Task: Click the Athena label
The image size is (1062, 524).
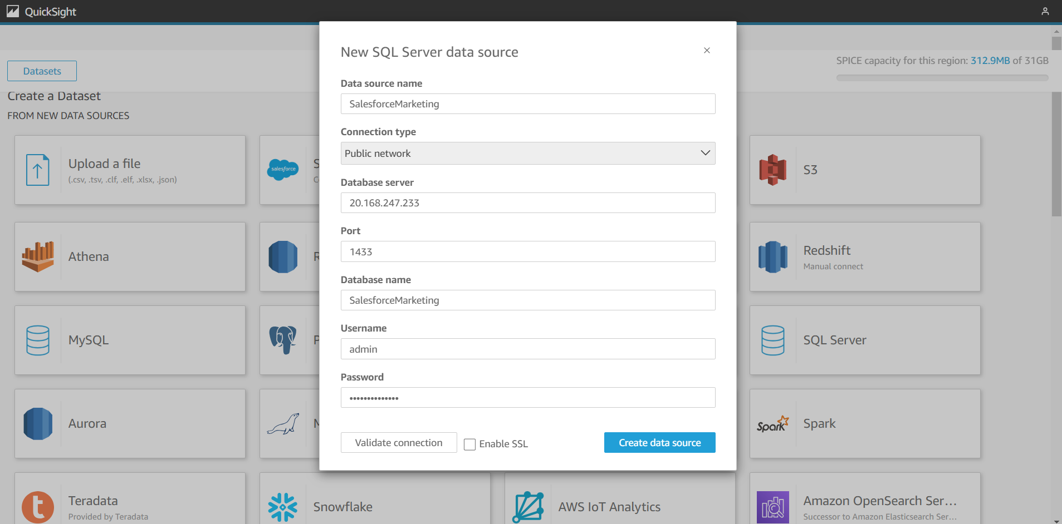Action: tap(89, 256)
